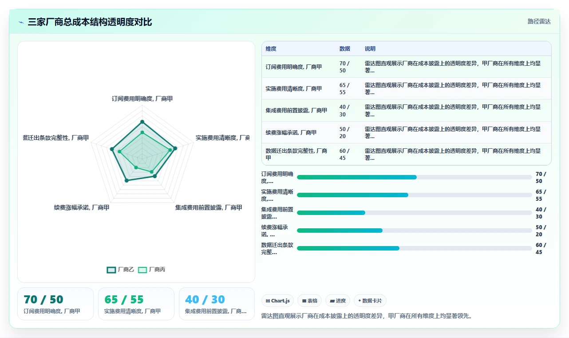Click the 订阅费用明确度 progress bar
The height and width of the screenshot is (338, 569).
(414, 177)
